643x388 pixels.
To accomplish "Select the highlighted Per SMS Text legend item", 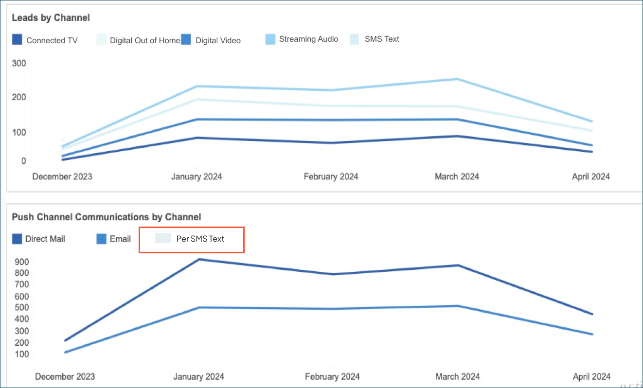I will pyautogui.click(x=191, y=239).
